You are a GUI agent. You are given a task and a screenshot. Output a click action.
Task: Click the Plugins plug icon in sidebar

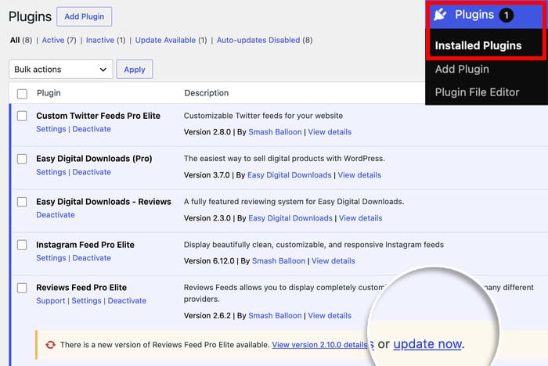(440, 15)
